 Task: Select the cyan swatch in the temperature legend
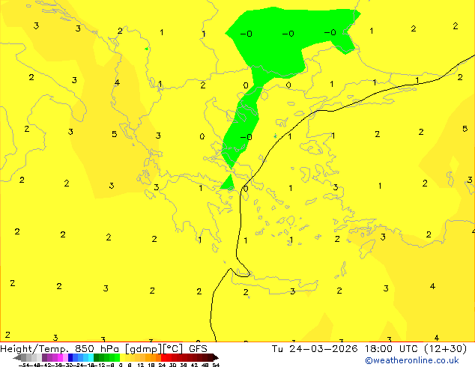pyautogui.click(x=91, y=357)
